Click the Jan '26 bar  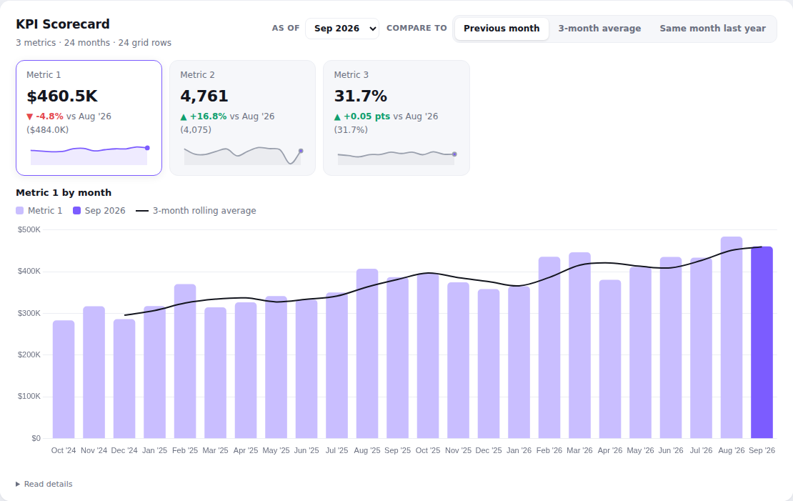click(519, 363)
